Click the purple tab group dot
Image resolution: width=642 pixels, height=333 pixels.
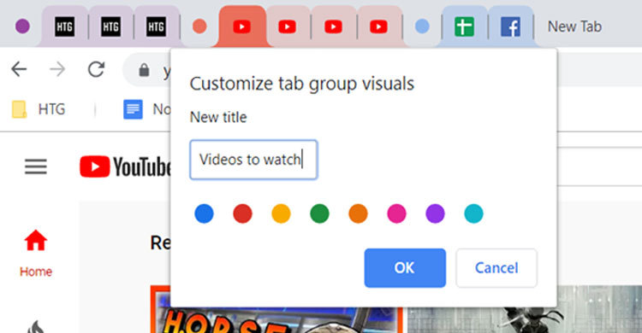click(x=22, y=26)
